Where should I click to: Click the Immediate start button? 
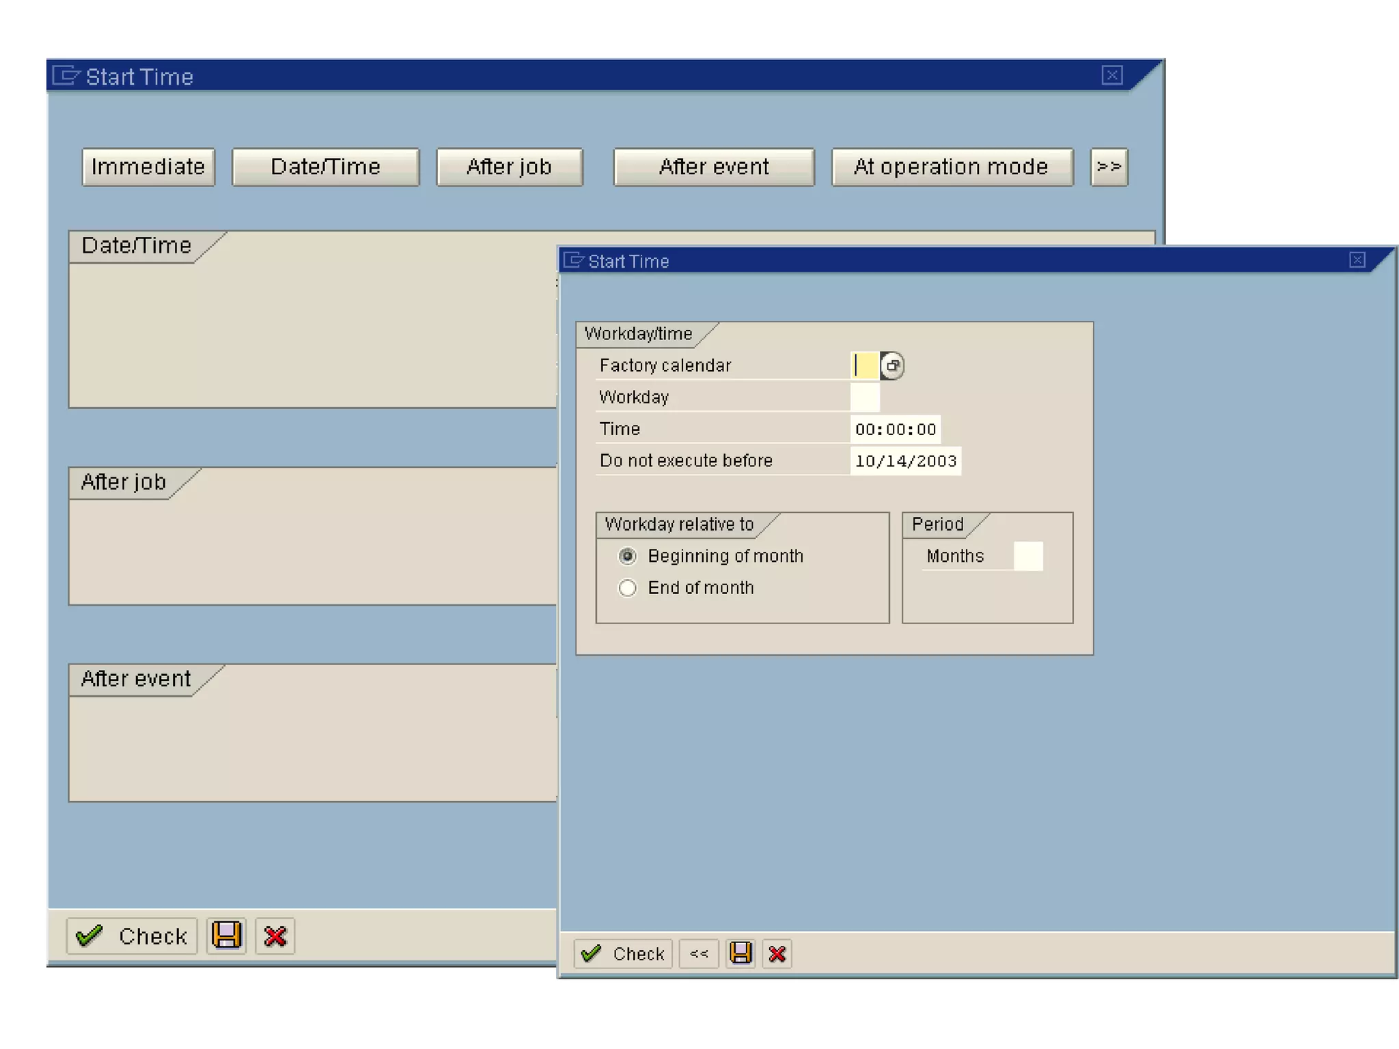(148, 167)
